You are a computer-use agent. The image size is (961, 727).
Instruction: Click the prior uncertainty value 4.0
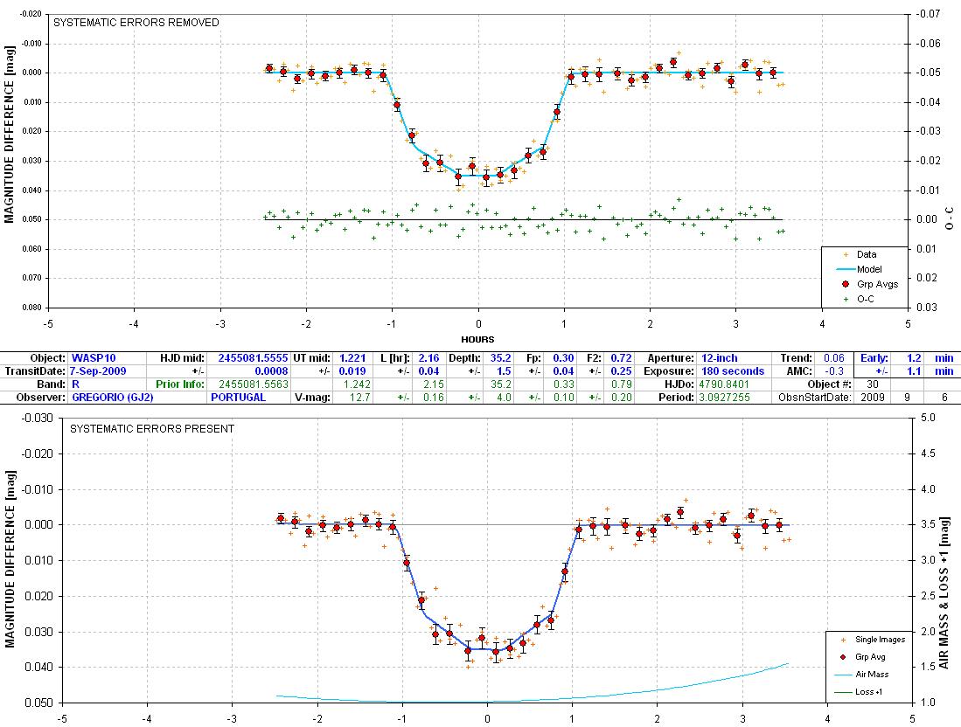point(504,397)
